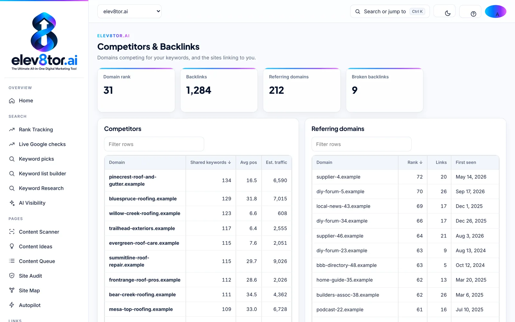Image resolution: width=515 pixels, height=322 pixels.
Task: Click the Content Ideas lightbulb icon
Action: click(x=12, y=246)
